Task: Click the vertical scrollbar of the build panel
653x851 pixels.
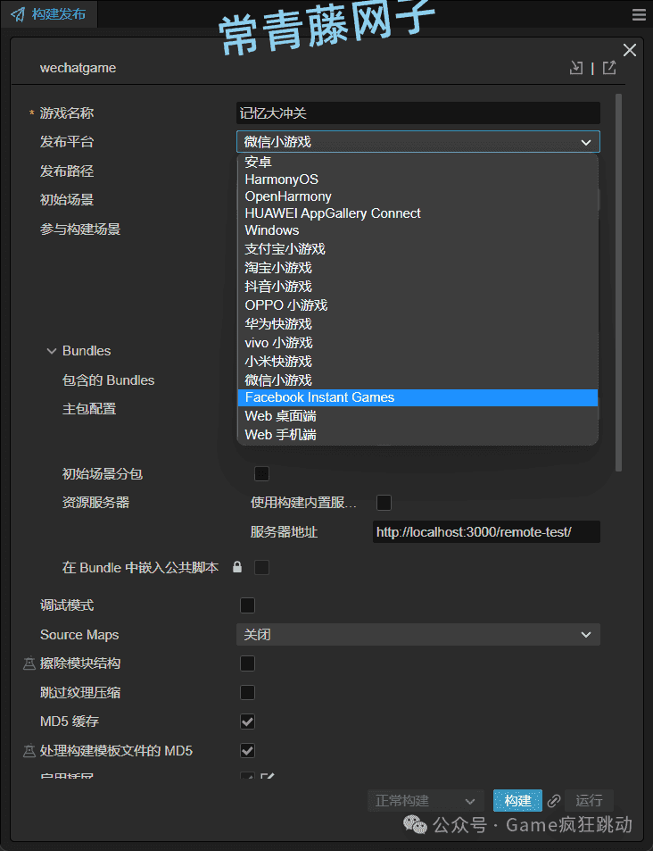Action: [x=619, y=282]
